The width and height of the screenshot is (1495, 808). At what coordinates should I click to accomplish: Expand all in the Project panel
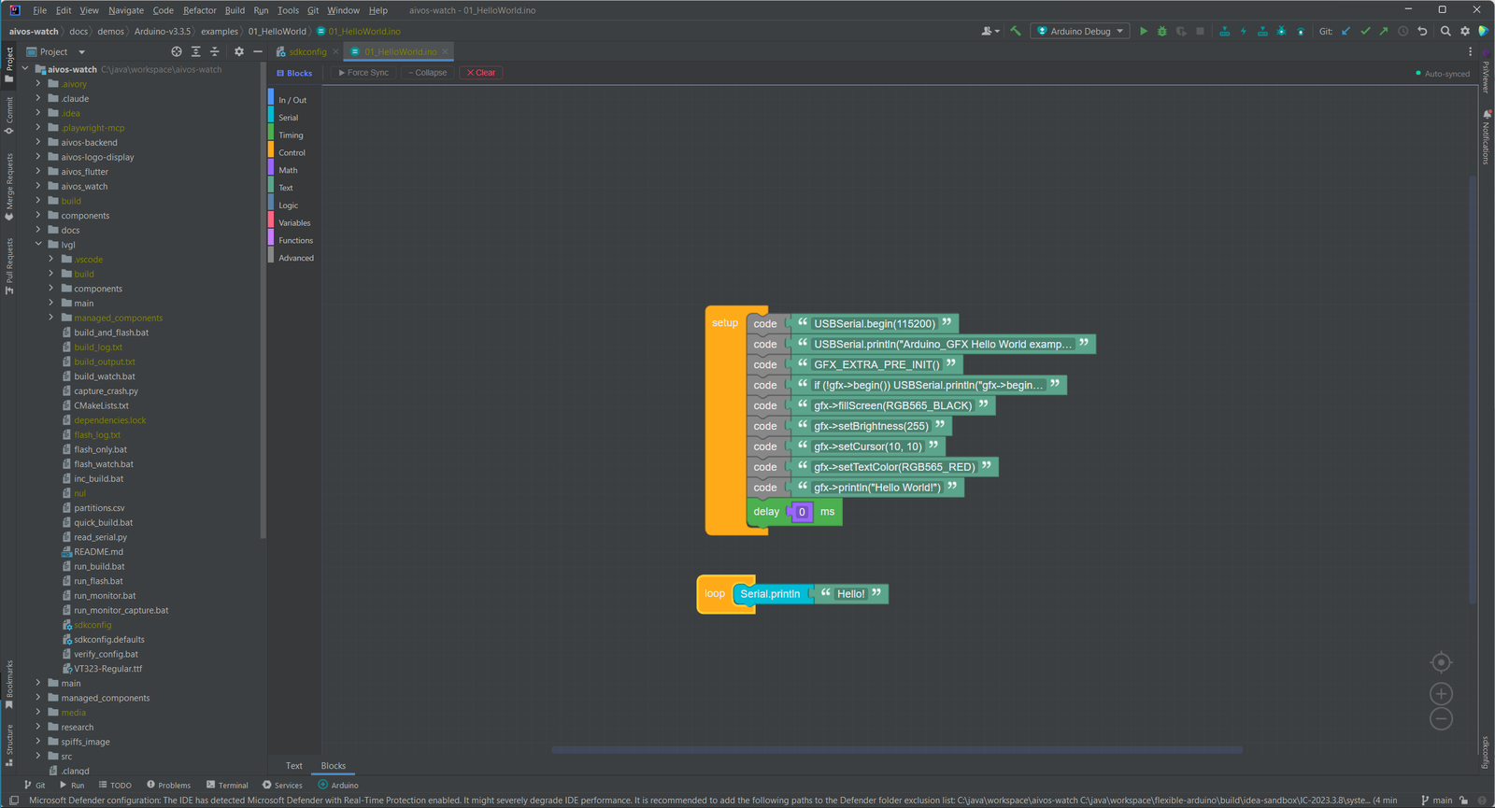click(195, 51)
